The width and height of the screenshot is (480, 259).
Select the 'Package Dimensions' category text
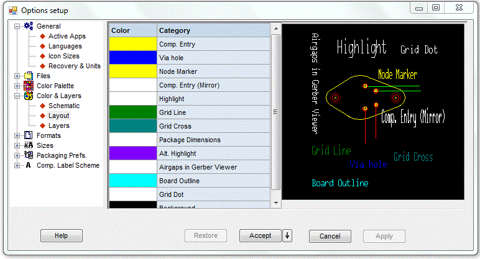[x=190, y=140]
